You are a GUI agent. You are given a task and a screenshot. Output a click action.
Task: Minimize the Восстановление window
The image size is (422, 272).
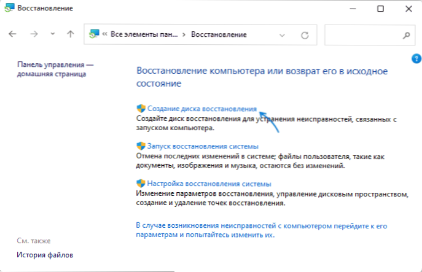coord(353,9)
